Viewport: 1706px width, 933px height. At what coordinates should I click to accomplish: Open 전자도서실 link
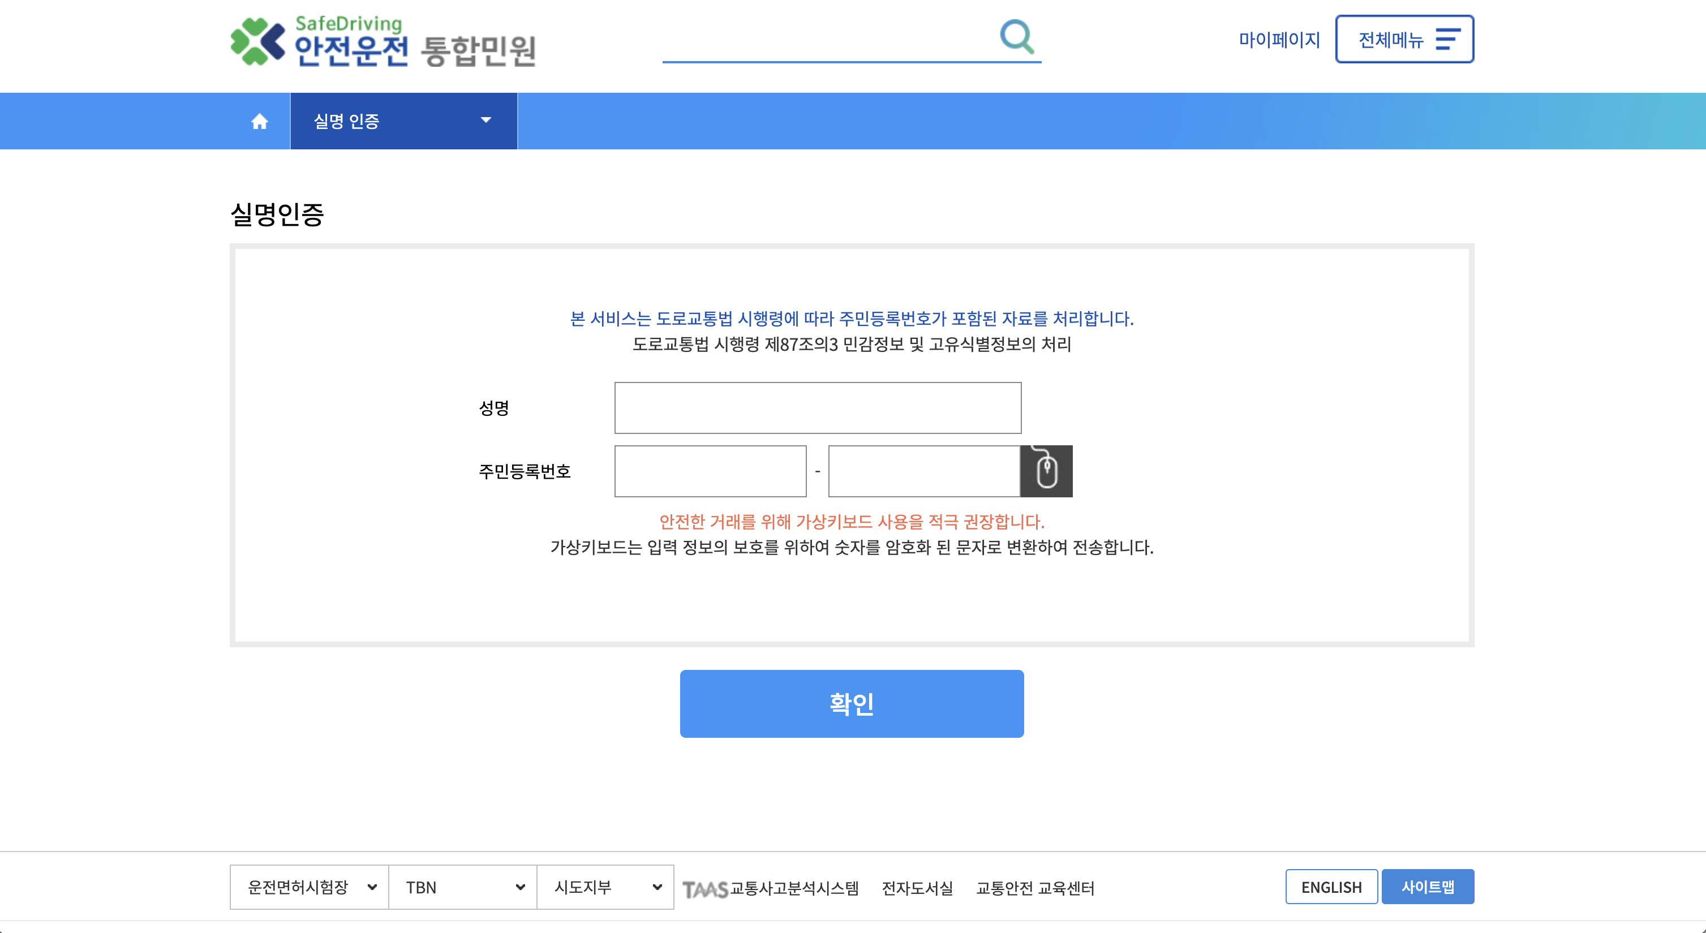pyautogui.click(x=917, y=888)
